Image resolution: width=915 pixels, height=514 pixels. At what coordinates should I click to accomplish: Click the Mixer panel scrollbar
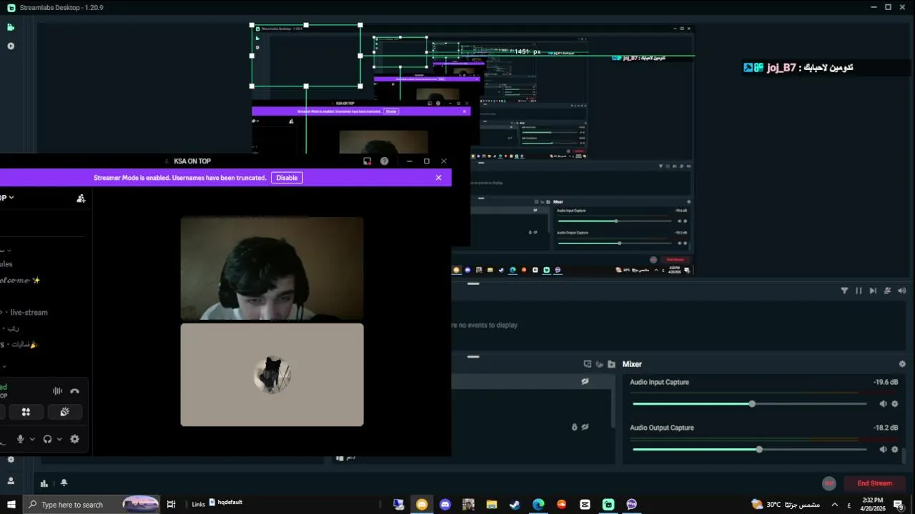point(904,455)
